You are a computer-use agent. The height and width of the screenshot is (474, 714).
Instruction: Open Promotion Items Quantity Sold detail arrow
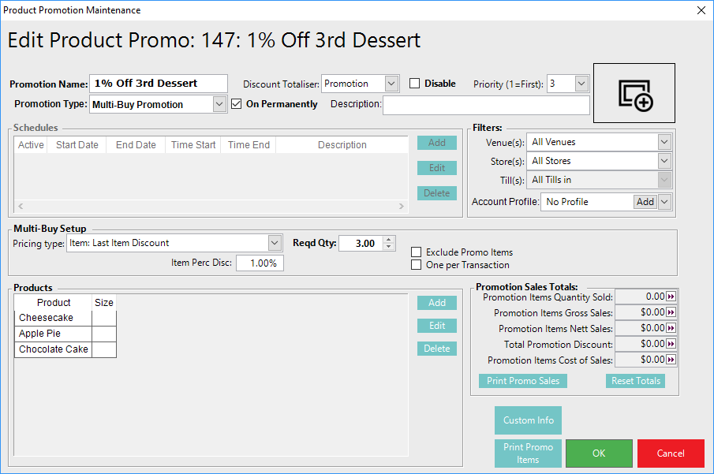(x=671, y=297)
